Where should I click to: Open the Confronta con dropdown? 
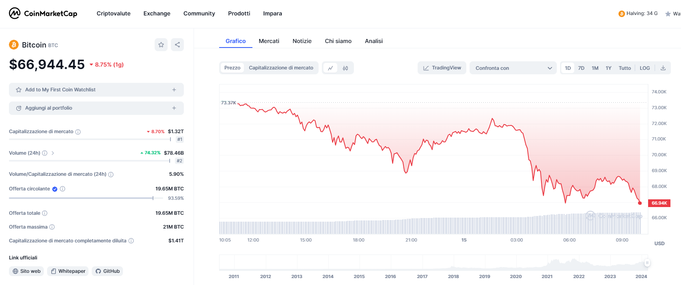pyautogui.click(x=513, y=68)
